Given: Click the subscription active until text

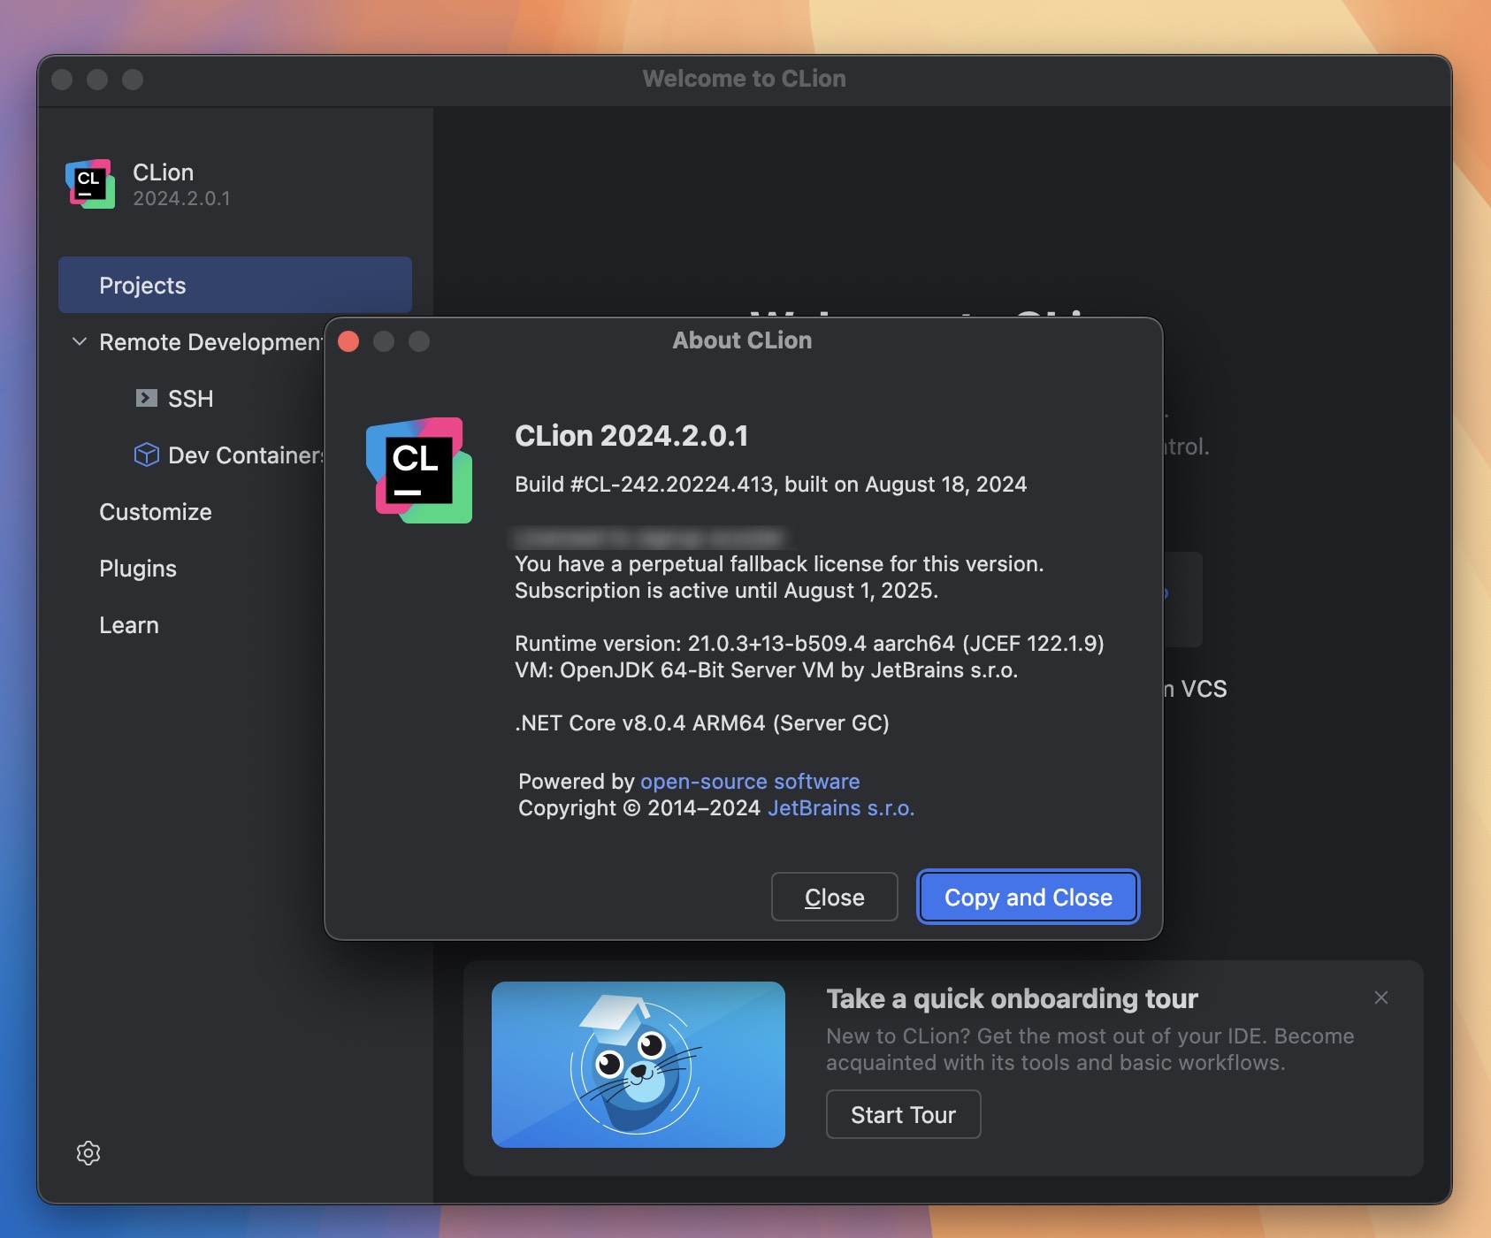Looking at the screenshot, I should point(726,591).
